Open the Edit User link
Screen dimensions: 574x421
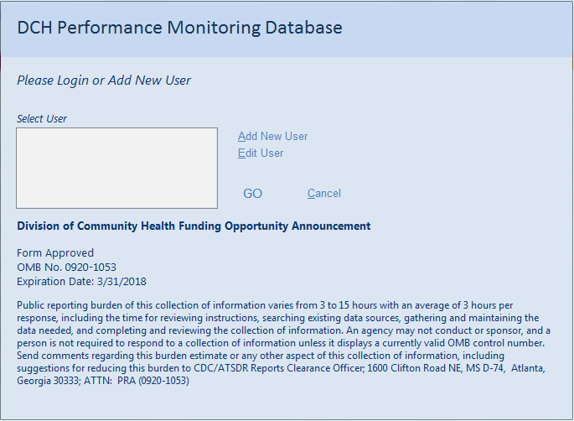pyautogui.click(x=261, y=153)
